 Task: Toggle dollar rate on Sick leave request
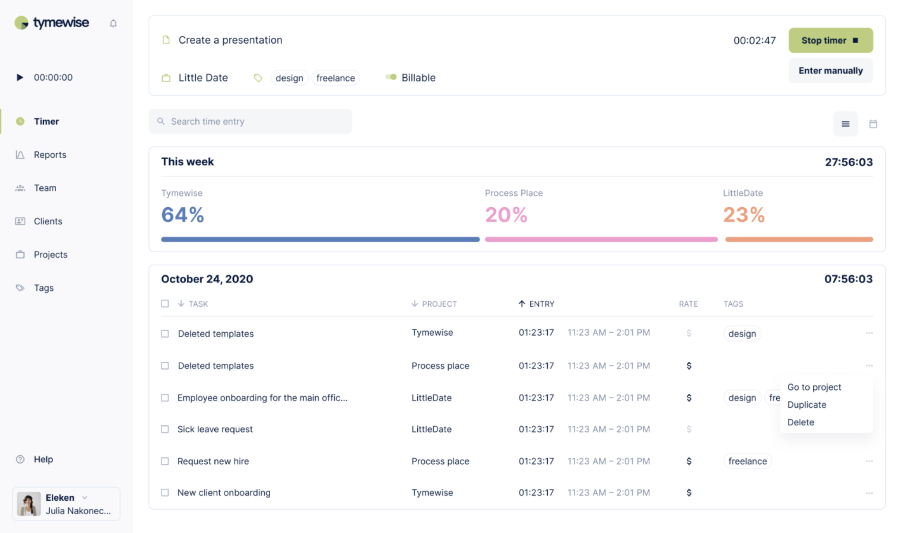tap(689, 429)
